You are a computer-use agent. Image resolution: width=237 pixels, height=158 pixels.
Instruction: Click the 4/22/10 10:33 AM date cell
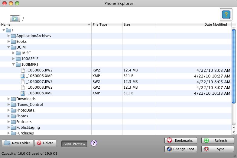pyautogui.click(x=212, y=93)
